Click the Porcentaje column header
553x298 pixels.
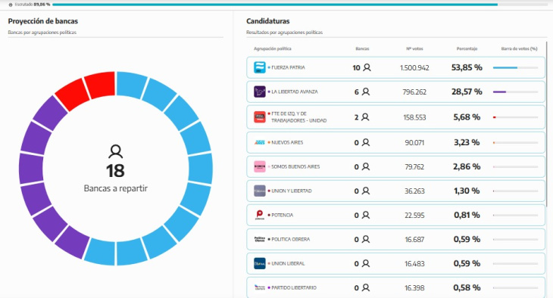(x=467, y=48)
